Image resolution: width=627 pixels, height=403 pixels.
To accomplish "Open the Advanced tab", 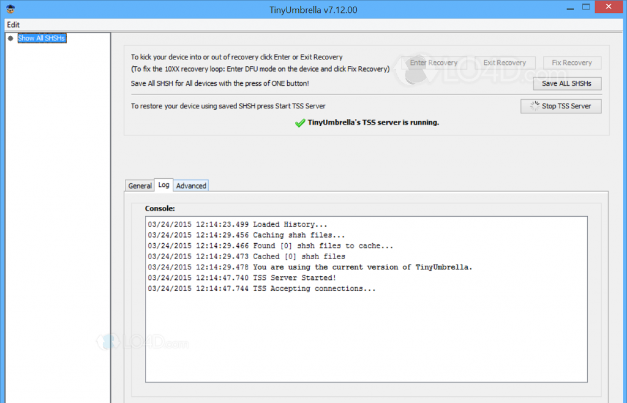I will tap(191, 186).
